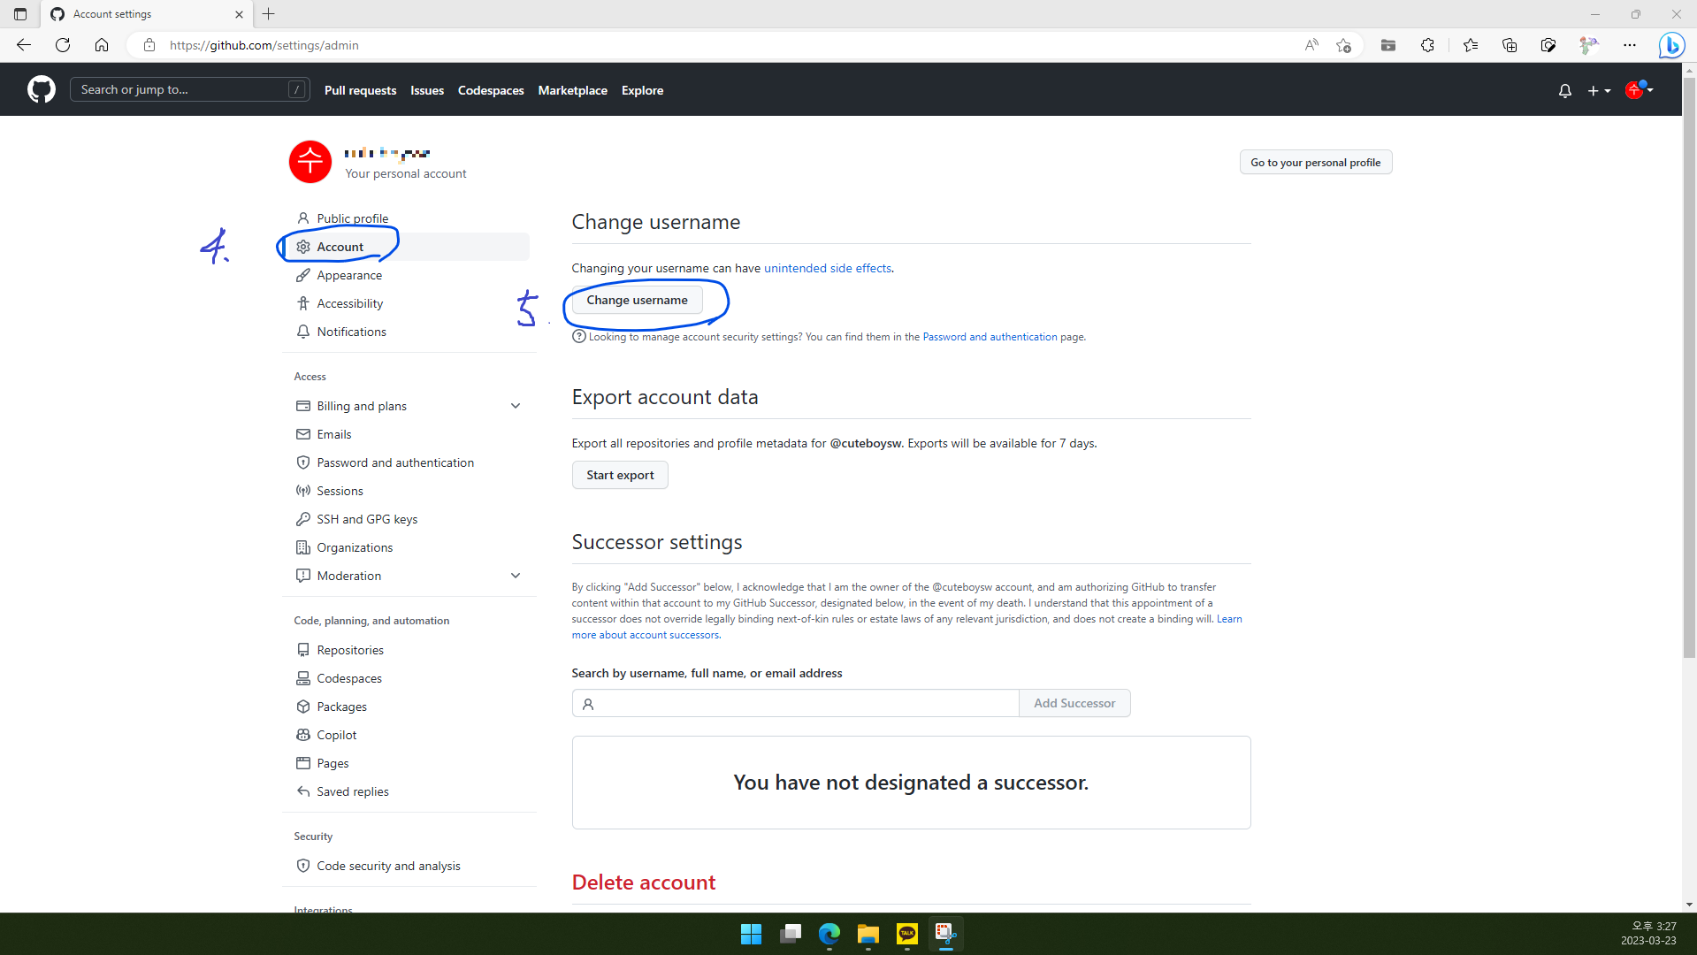The width and height of the screenshot is (1697, 955).
Task: Open a new browser tab
Action: pos(269,14)
